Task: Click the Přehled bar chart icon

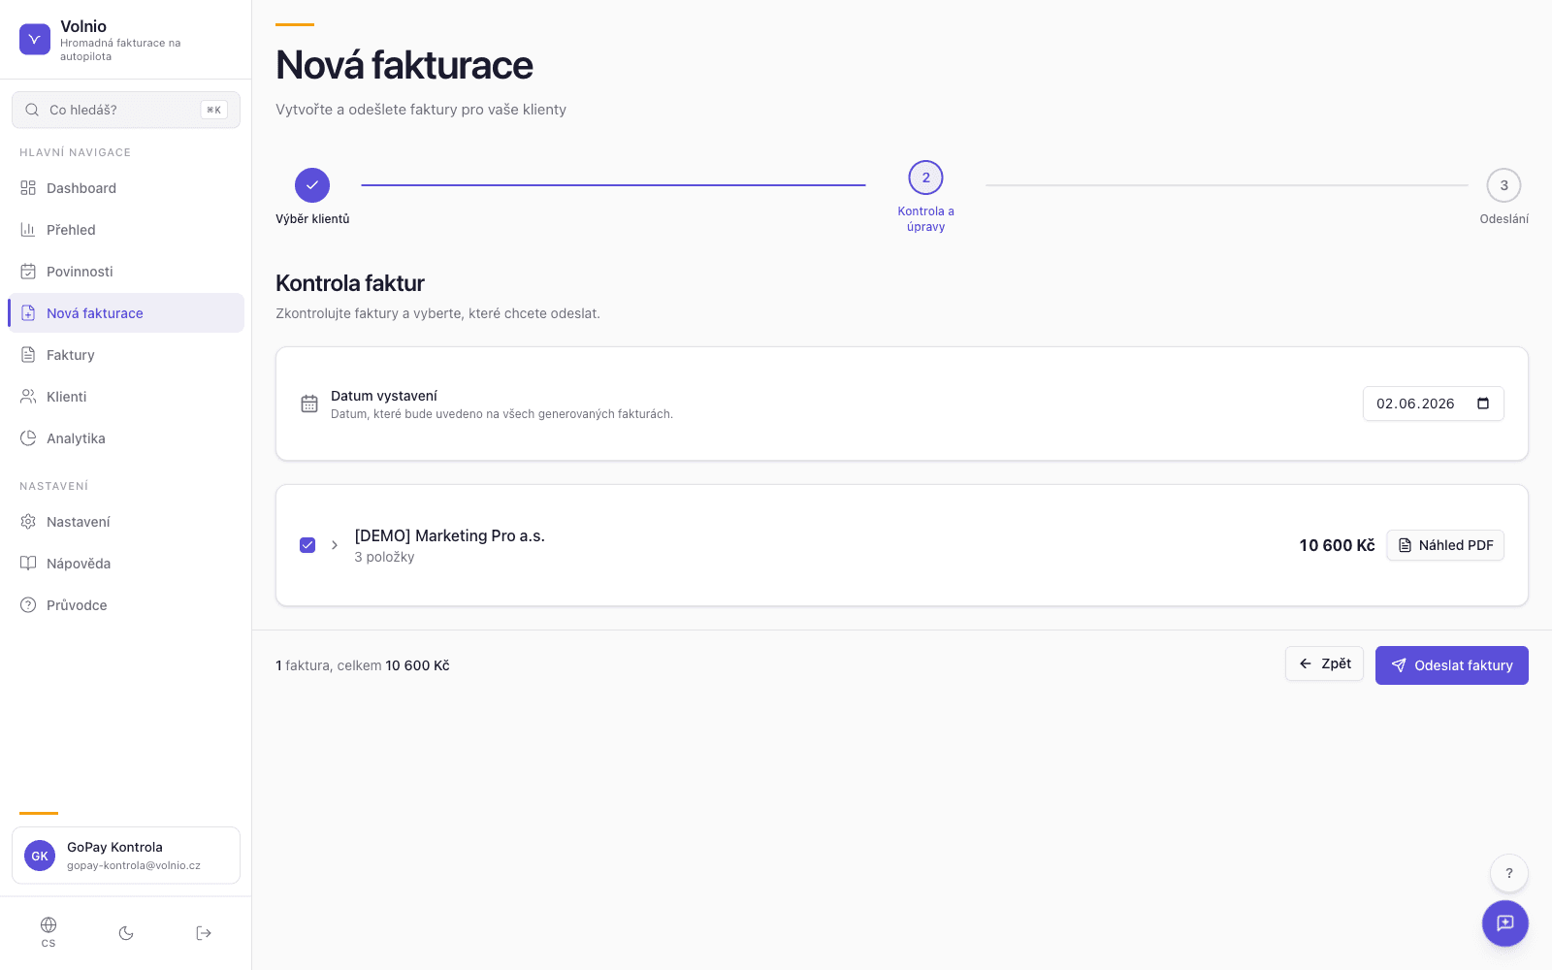Action: tap(28, 230)
